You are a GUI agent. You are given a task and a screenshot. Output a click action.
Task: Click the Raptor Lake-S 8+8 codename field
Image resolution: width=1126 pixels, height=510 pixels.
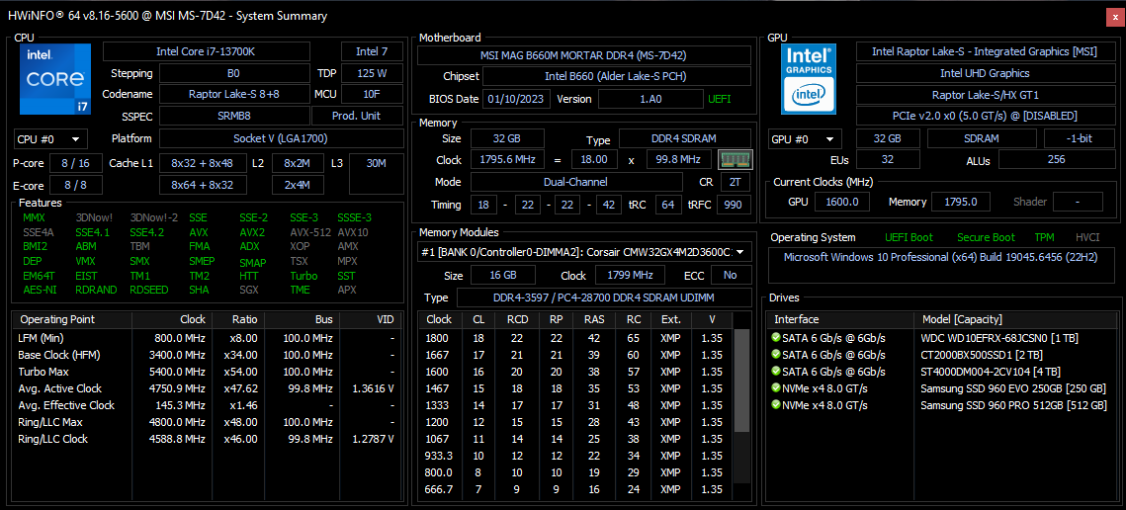(234, 94)
